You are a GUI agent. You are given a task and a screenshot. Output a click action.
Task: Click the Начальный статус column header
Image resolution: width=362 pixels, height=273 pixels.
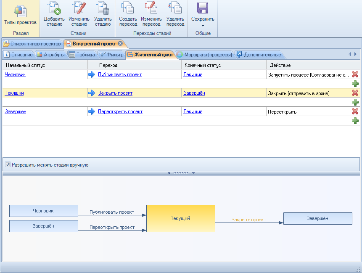click(45, 65)
